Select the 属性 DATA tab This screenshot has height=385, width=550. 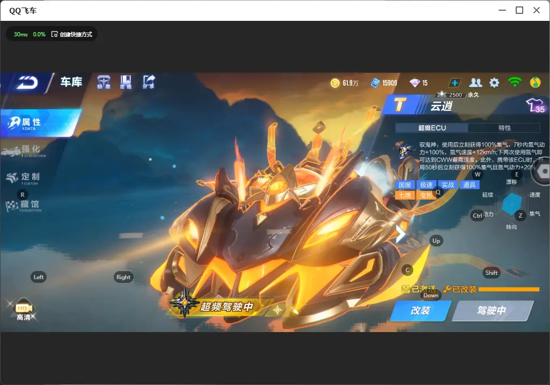tap(40, 123)
